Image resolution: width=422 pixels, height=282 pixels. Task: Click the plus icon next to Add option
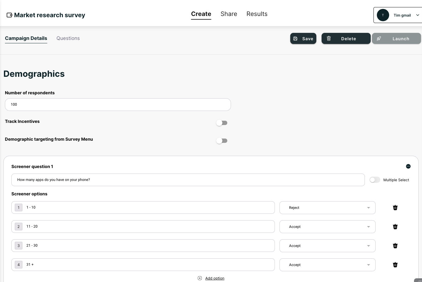click(x=200, y=278)
